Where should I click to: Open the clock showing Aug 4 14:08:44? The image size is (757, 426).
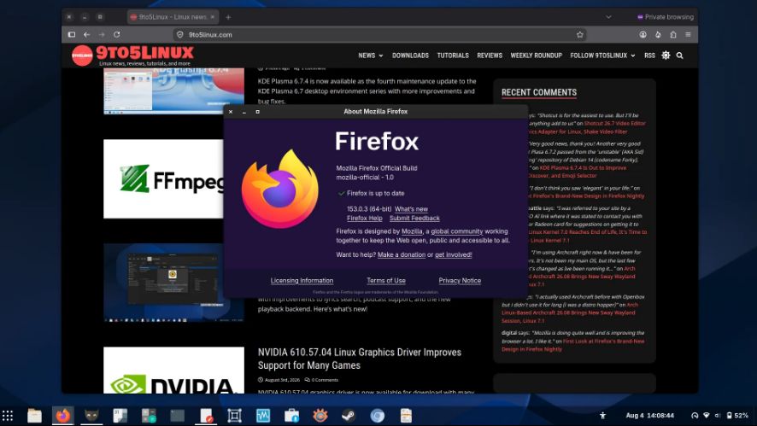pos(650,416)
